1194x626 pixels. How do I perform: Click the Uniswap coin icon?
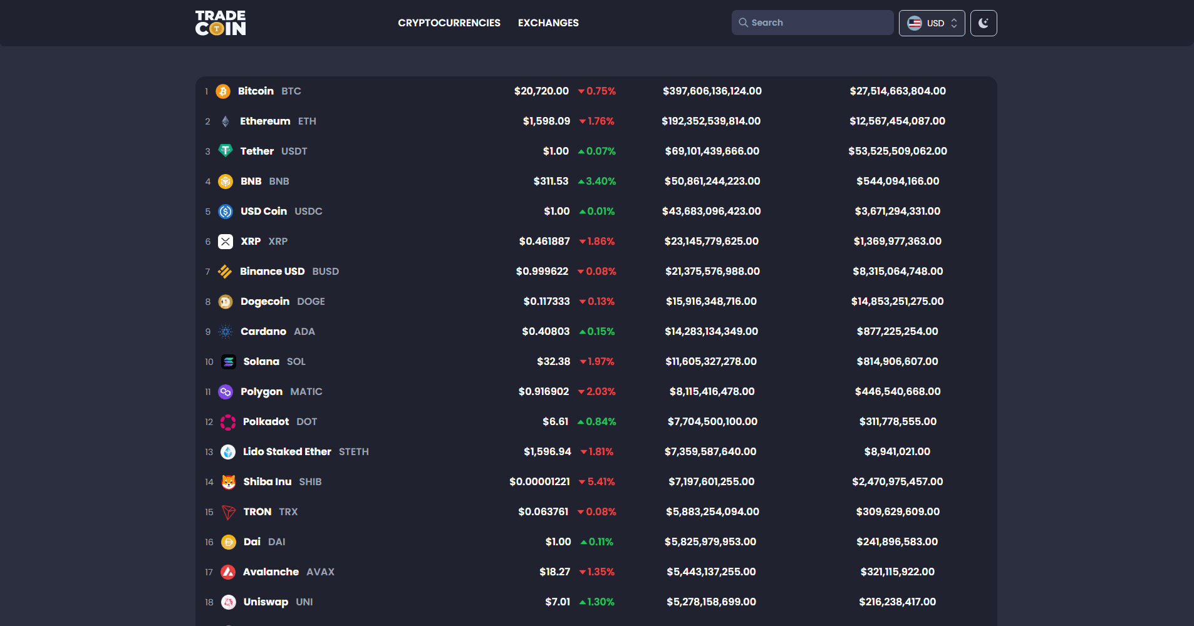(229, 602)
